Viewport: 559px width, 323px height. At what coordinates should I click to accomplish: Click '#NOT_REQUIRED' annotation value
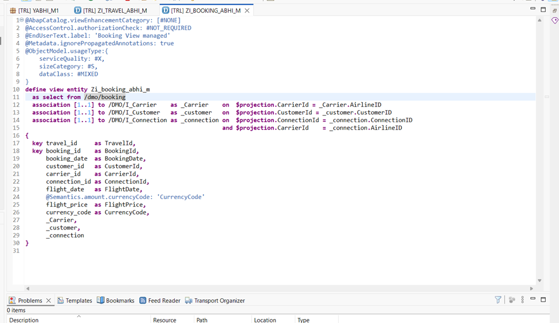169,28
